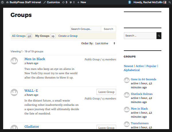Click Transformers sidebar avatar
172x132 pixels.
pos(127,124)
